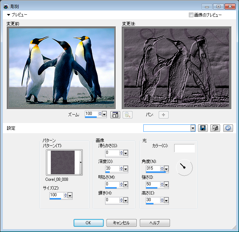This screenshot has height=232, width=239.
Task: Expand the ズーム value dropdown arrow
Action: coord(104,114)
